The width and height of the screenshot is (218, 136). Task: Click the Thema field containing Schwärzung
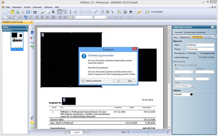200,49
